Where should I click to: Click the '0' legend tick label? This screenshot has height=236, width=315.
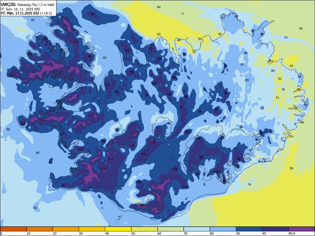tap(1, 233)
